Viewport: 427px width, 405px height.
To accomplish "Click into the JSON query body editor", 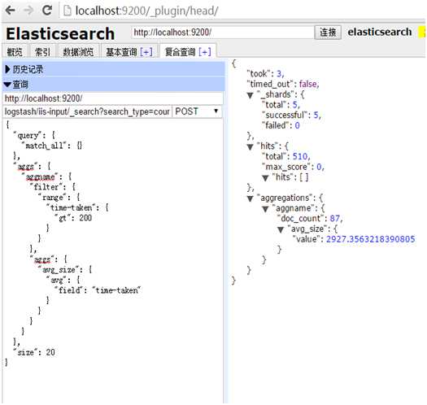I will (x=113, y=260).
